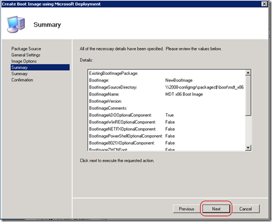The image size is (272, 222).
Task: Click False value for WinRE component
Action: [170, 122]
